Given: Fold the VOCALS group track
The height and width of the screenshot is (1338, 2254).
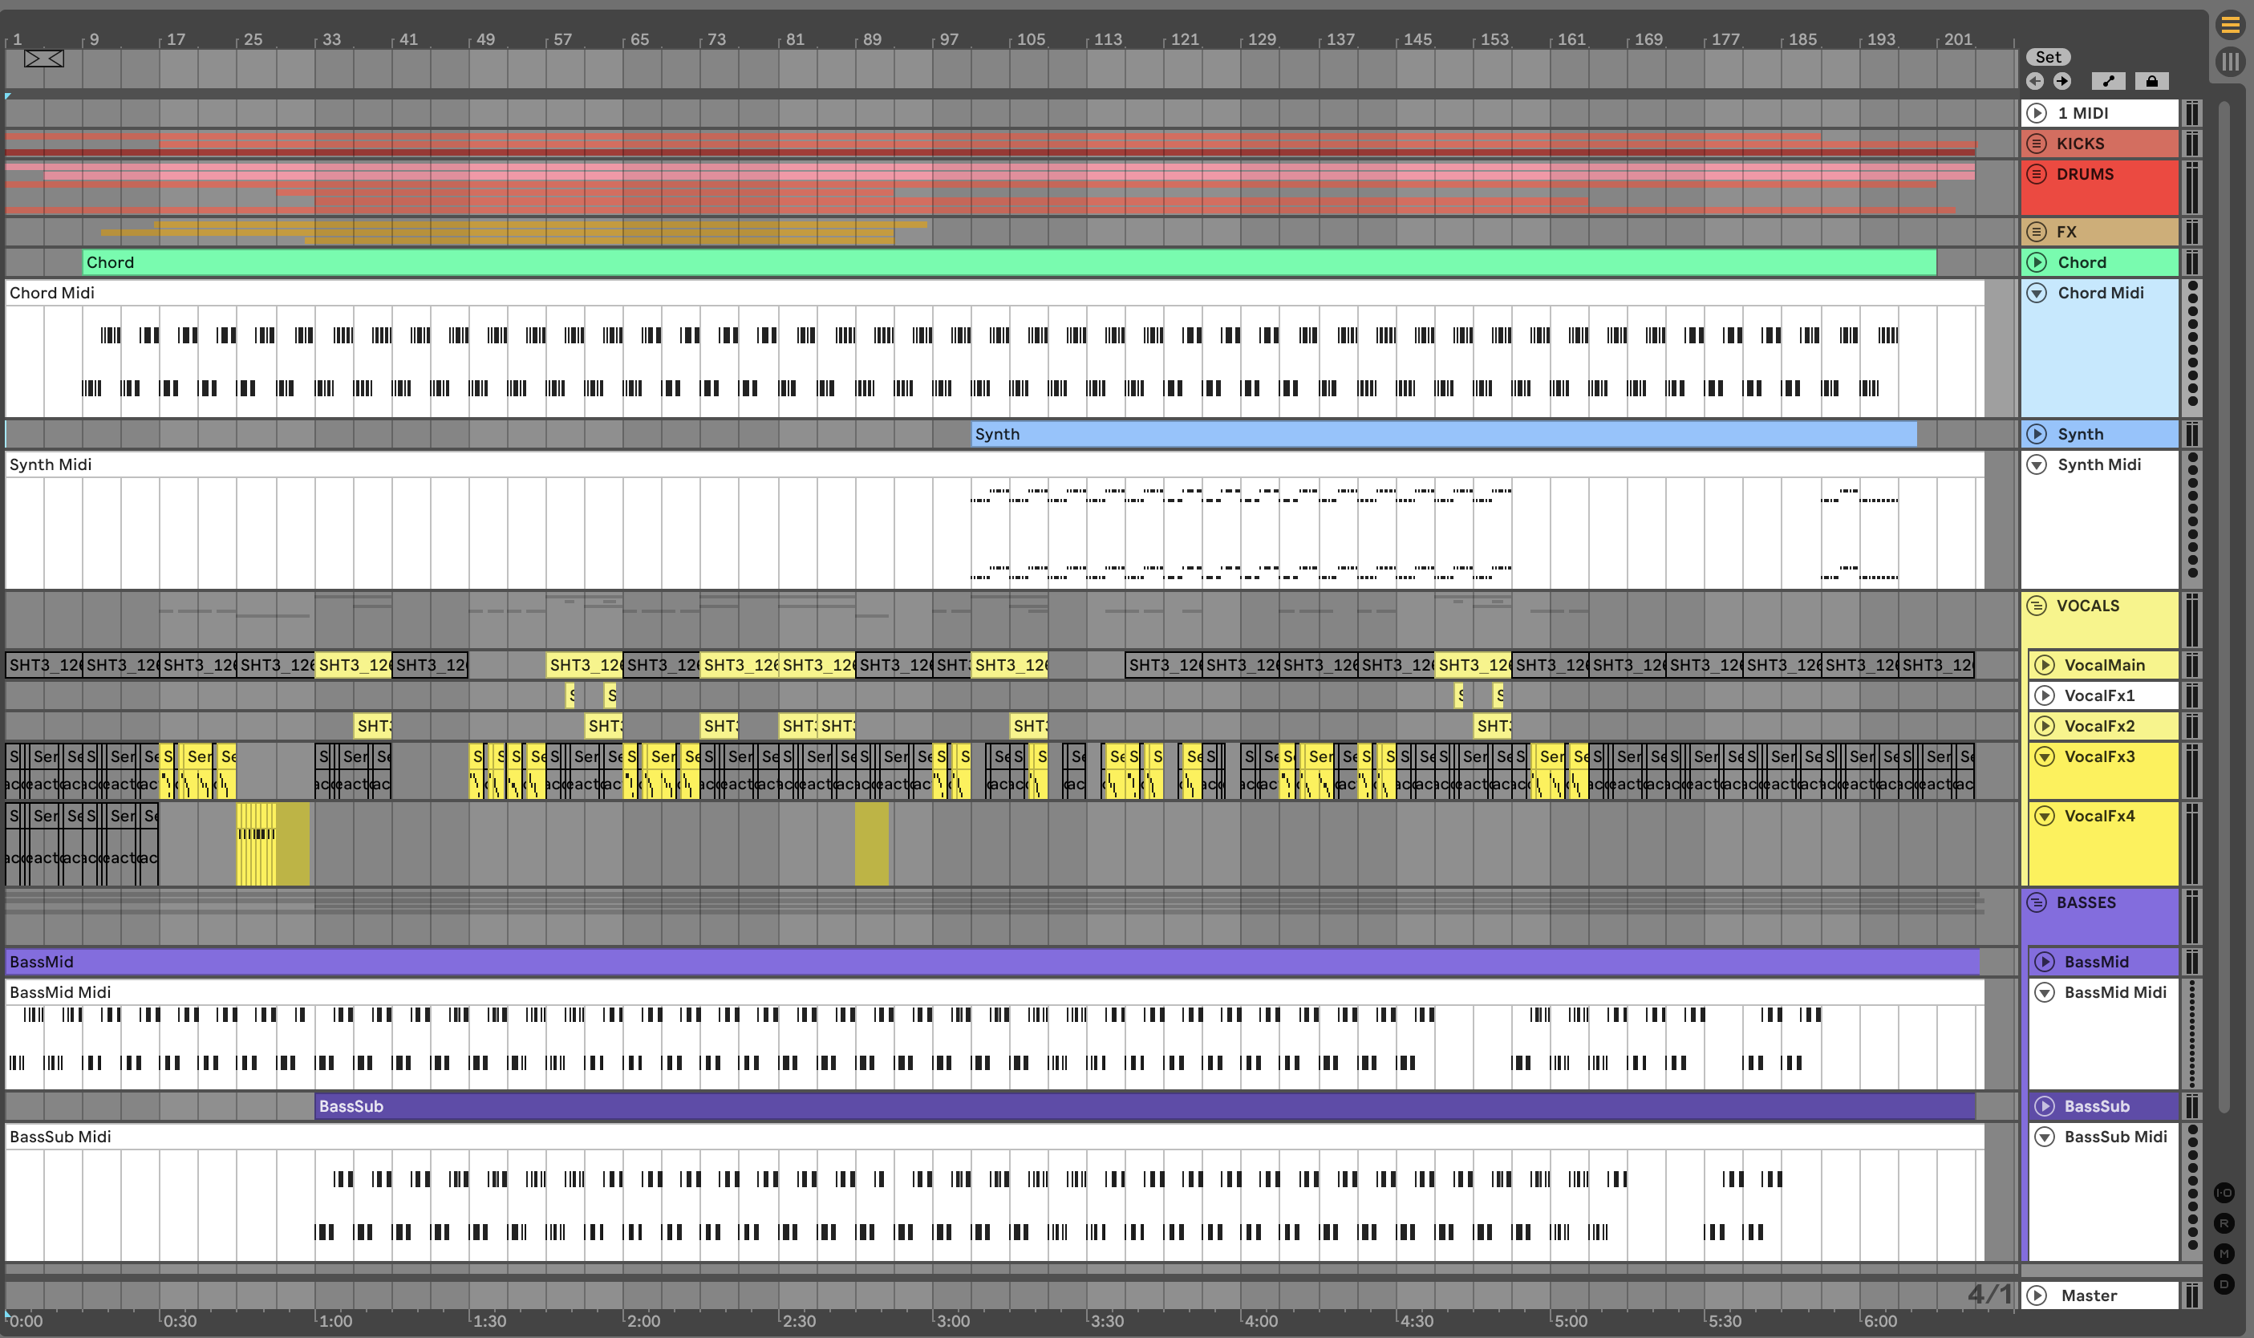Looking at the screenshot, I should (x=2037, y=606).
